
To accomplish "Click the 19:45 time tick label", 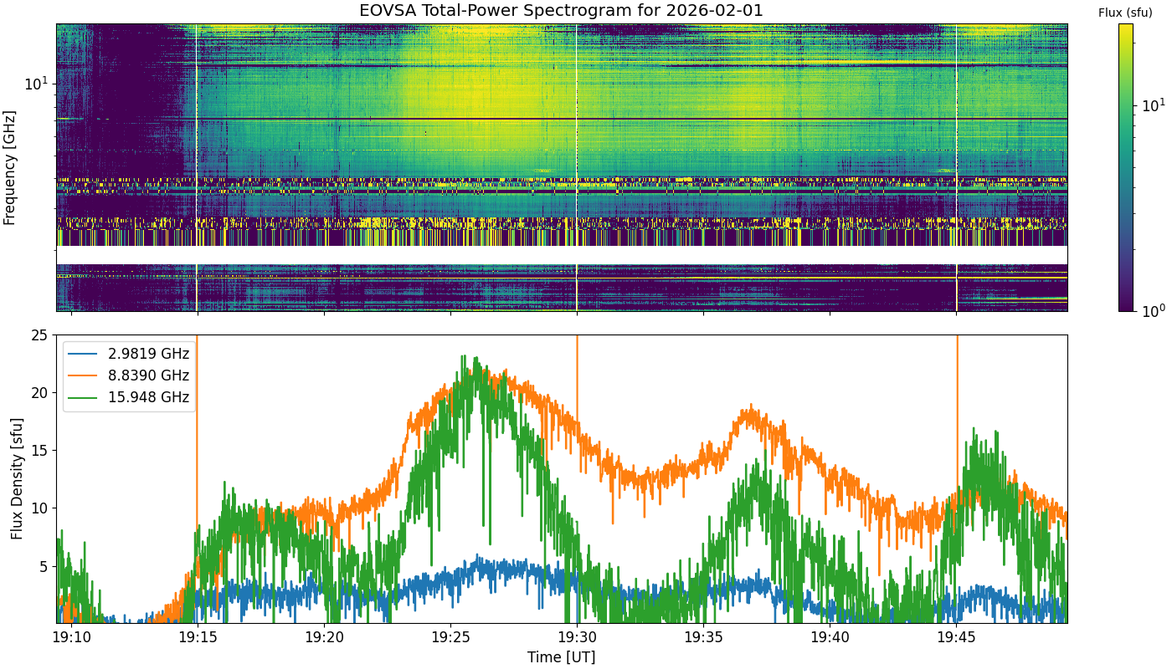I will 956,638.
